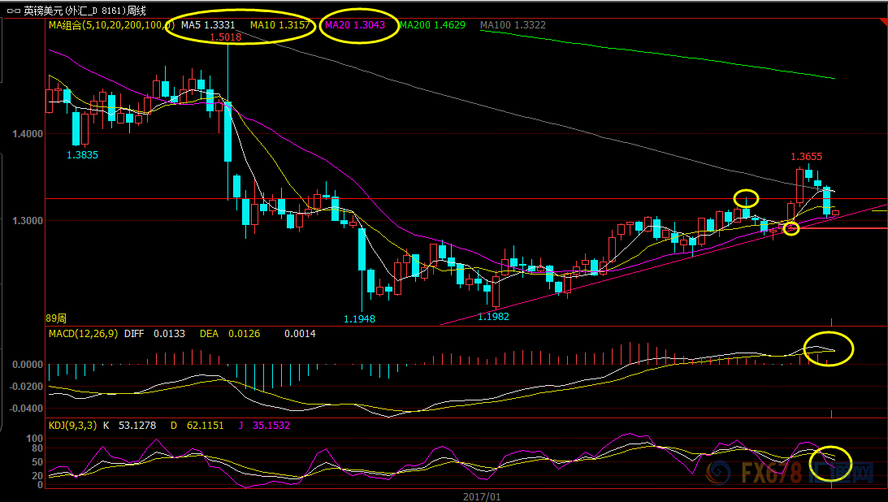This screenshot has width=888, height=502.
Task: Click the 1.1948 low price label
Action: point(357,319)
